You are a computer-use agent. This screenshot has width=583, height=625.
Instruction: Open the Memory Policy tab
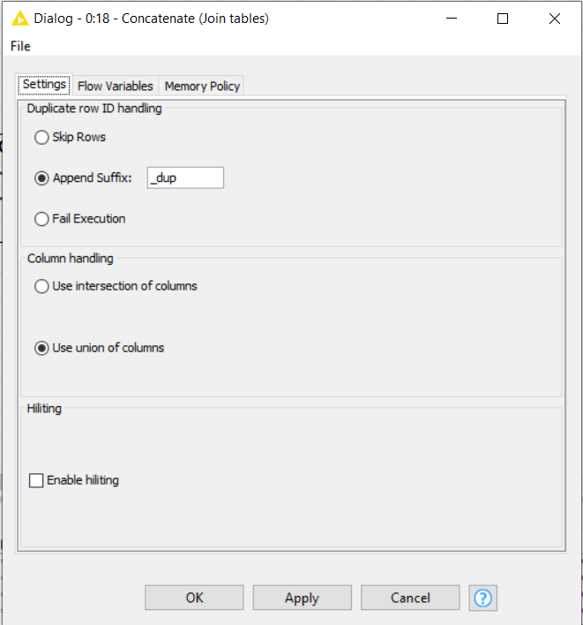pos(202,86)
